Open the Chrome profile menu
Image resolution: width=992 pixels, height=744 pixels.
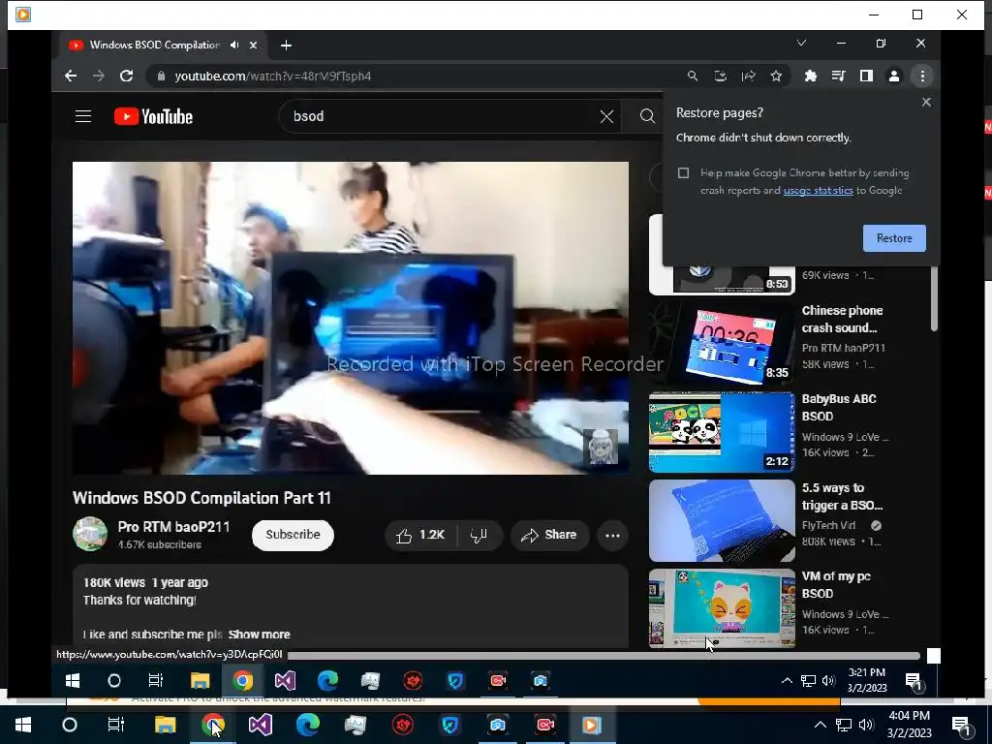coord(894,76)
